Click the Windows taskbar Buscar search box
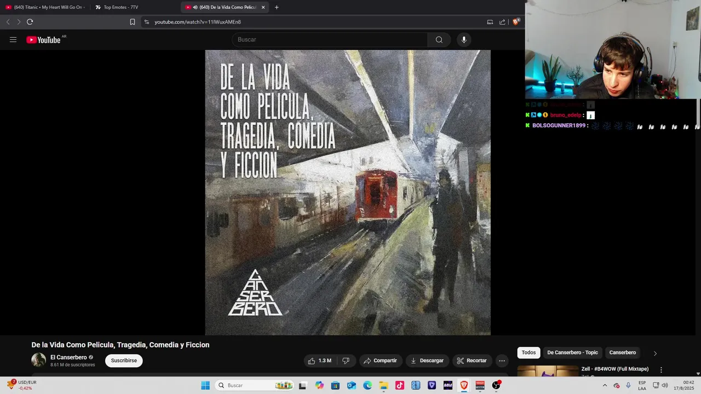The image size is (701, 394). [x=254, y=385]
